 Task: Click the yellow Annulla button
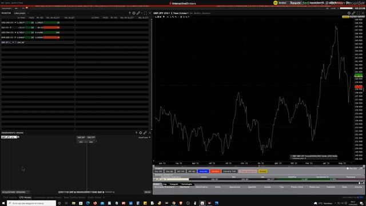(263, 172)
